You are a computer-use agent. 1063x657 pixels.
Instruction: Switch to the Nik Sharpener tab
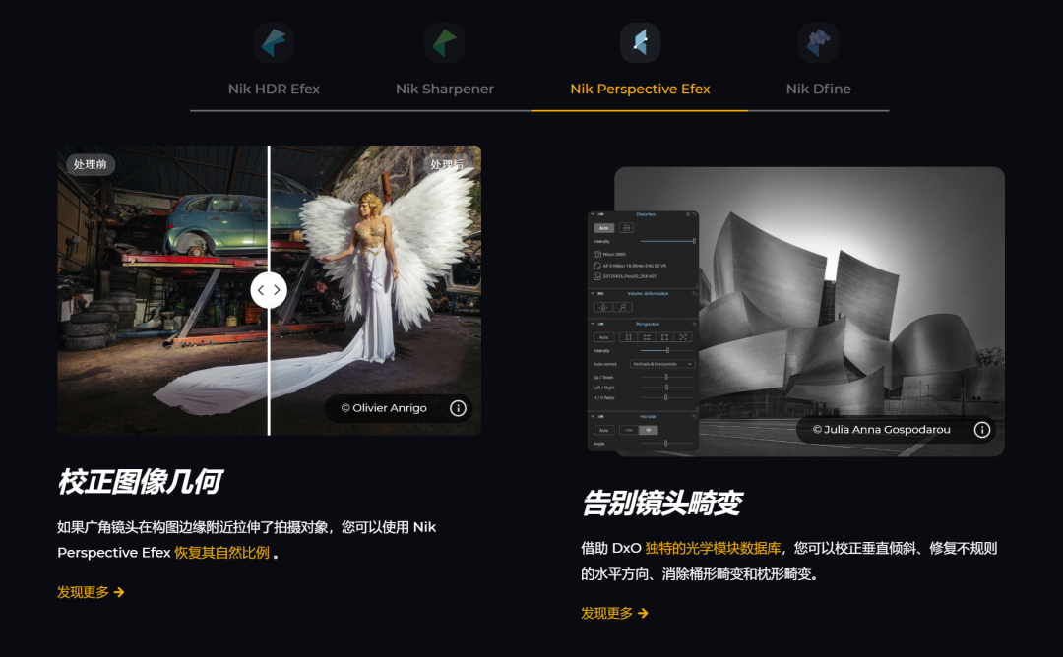(x=444, y=61)
